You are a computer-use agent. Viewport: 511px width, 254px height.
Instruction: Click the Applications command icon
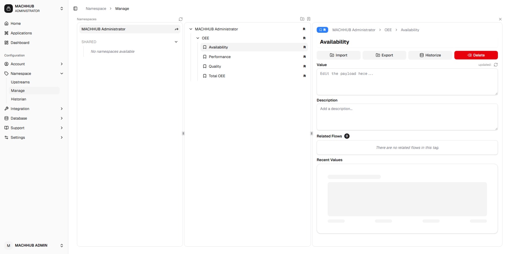(6, 33)
